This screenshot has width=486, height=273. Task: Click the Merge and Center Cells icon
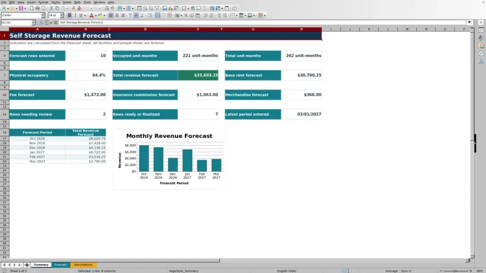point(158,15)
